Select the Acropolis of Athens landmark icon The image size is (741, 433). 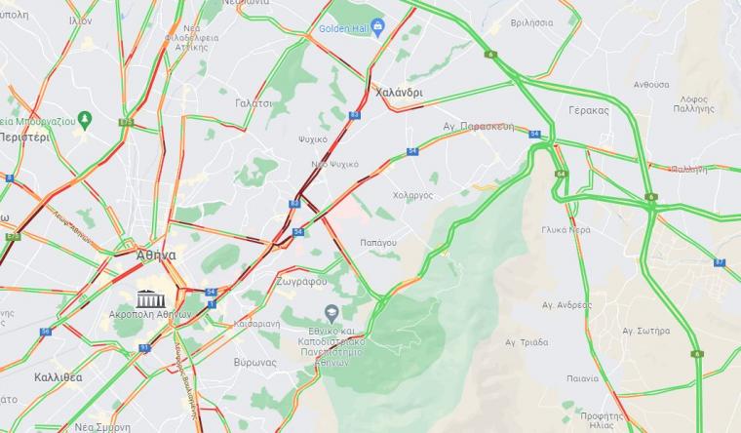click(x=151, y=299)
